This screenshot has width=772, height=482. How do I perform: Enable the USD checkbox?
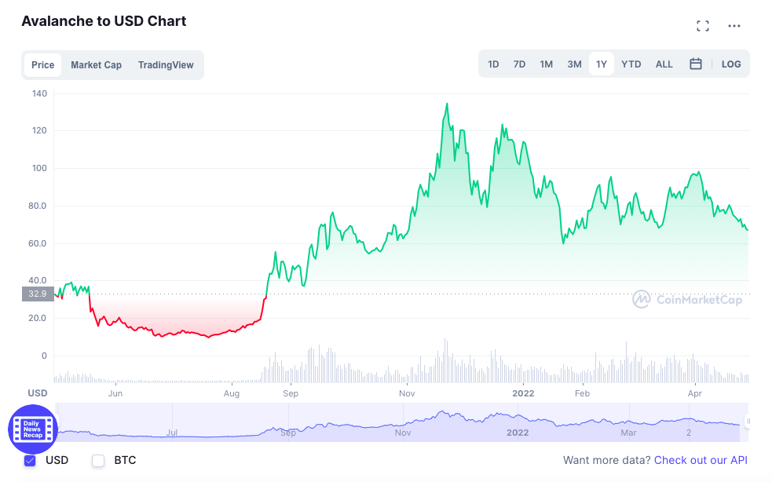(x=31, y=461)
